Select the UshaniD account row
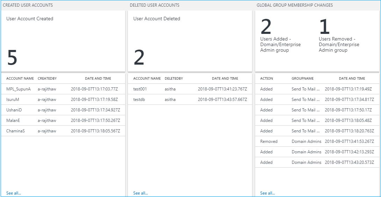 (63, 110)
